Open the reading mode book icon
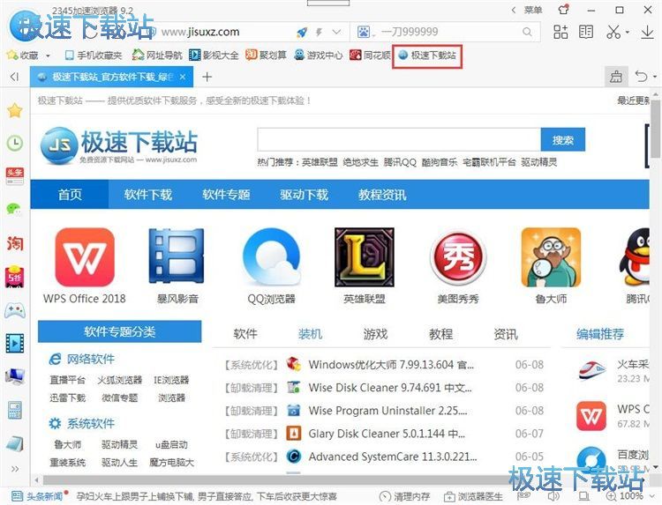The width and height of the screenshot is (662, 505). tap(585, 32)
